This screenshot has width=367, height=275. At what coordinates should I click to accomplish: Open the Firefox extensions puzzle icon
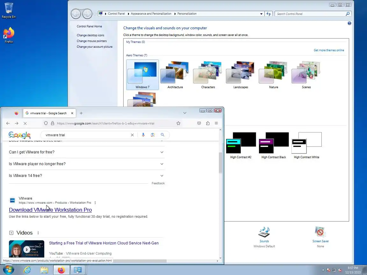208,123
